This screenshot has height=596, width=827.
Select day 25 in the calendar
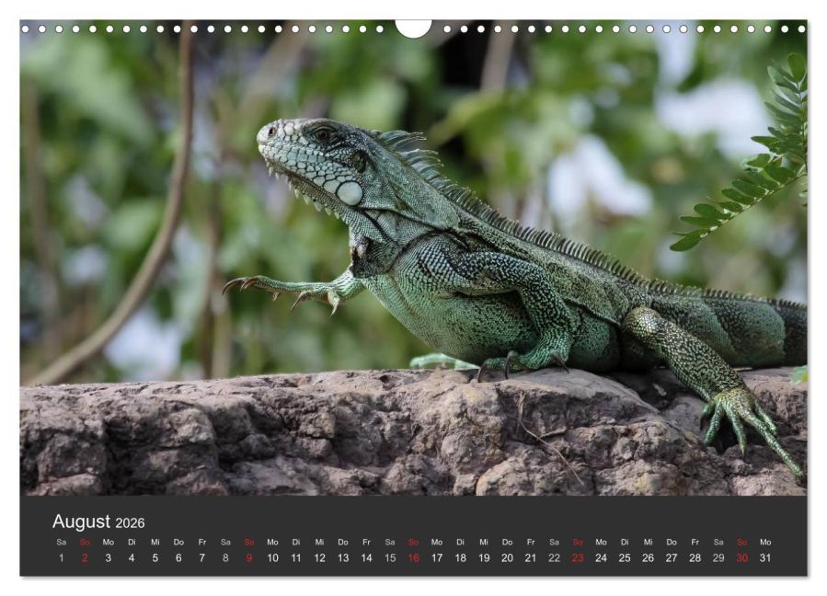(625, 558)
